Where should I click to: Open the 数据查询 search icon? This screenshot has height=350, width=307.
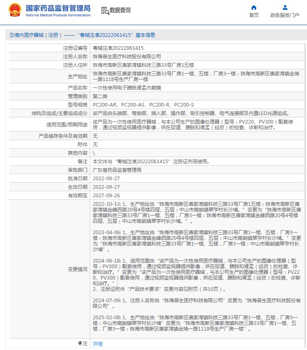coord(105,11)
